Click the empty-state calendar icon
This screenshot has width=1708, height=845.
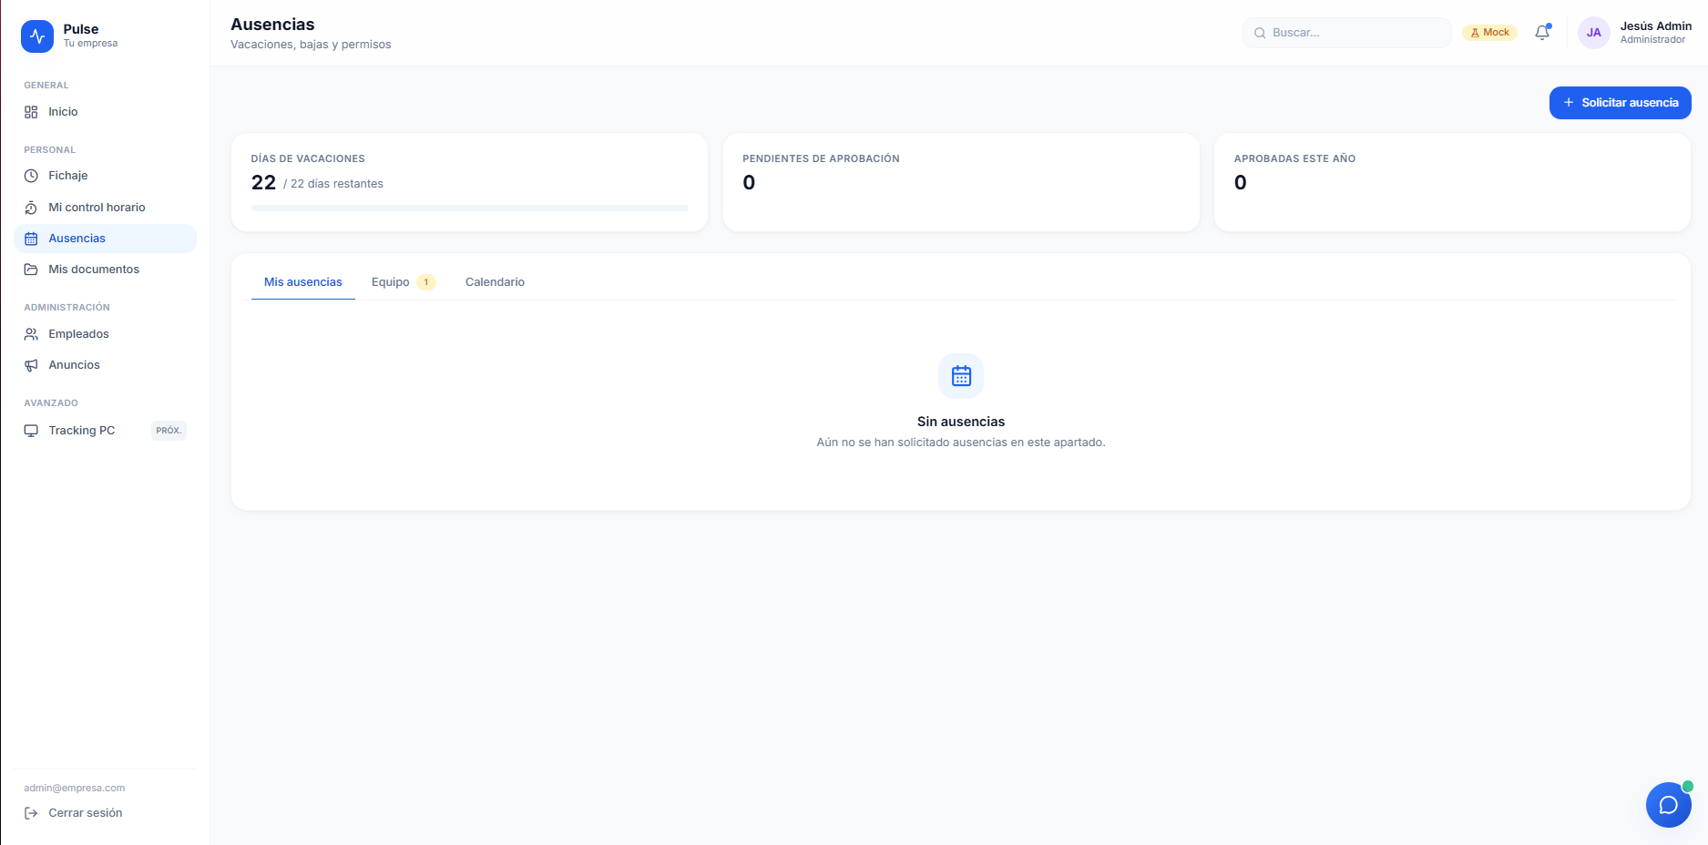tap(961, 376)
